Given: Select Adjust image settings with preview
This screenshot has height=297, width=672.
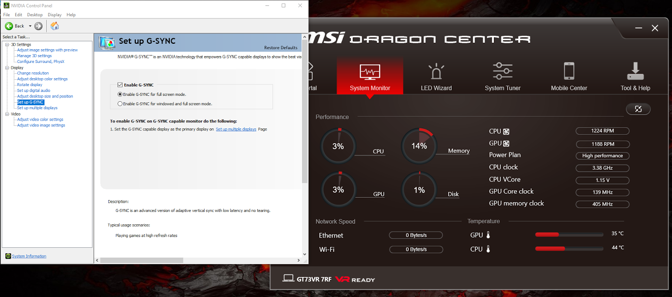Looking at the screenshot, I should [x=47, y=50].
